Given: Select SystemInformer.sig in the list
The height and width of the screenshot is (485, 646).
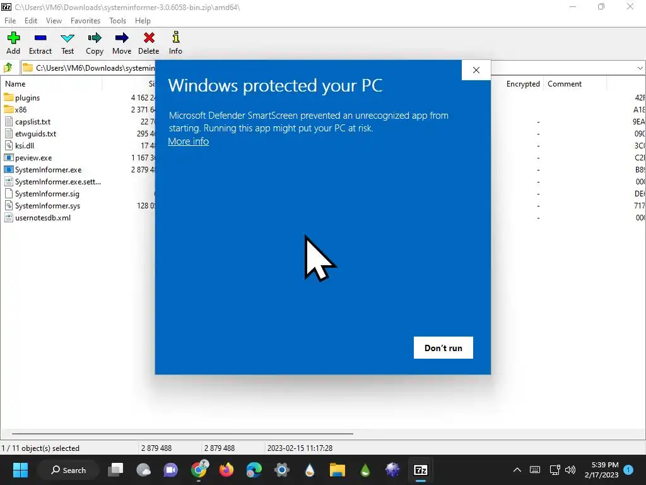Looking at the screenshot, I should pyautogui.click(x=47, y=193).
